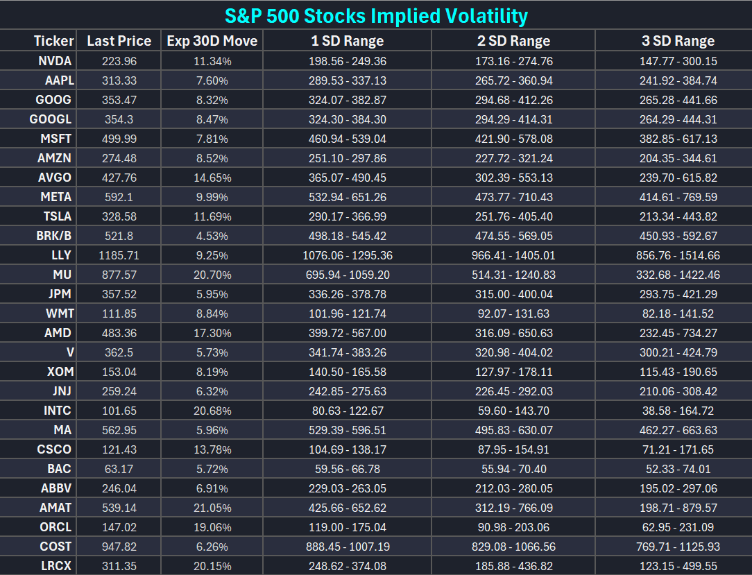Select AAPL last price 313.33
The height and width of the screenshot is (575, 752).
tap(119, 80)
